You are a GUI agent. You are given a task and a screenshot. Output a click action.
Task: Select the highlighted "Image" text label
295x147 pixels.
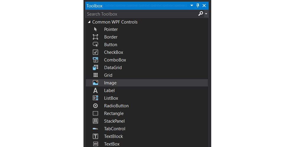pos(110,83)
